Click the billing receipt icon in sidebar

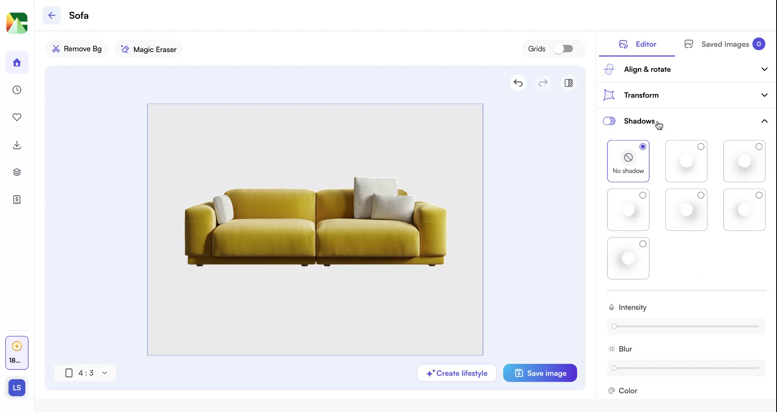pos(17,199)
